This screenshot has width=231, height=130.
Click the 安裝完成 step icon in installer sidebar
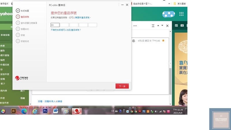coord(18,41)
